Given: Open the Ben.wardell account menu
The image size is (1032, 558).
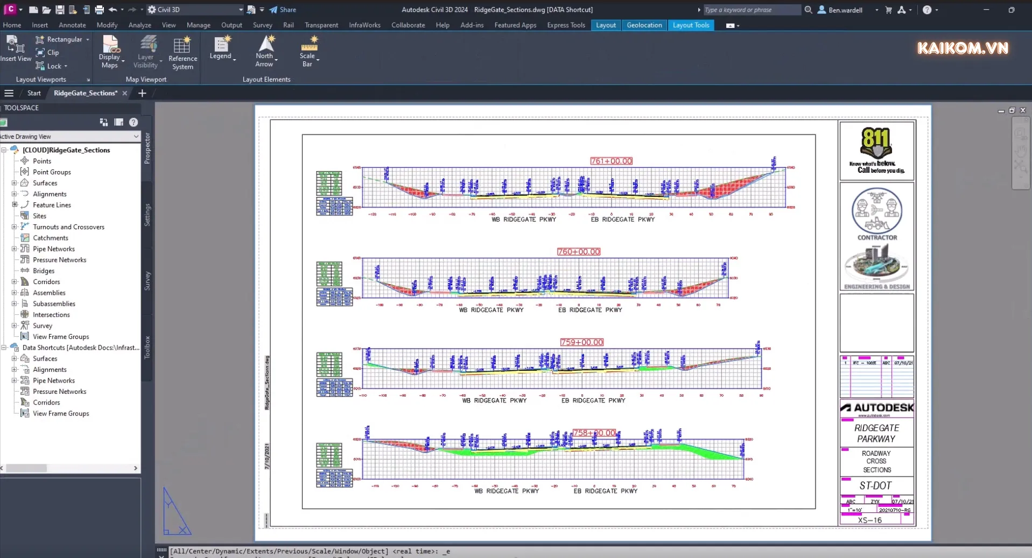Looking at the screenshot, I should [x=847, y=9].
